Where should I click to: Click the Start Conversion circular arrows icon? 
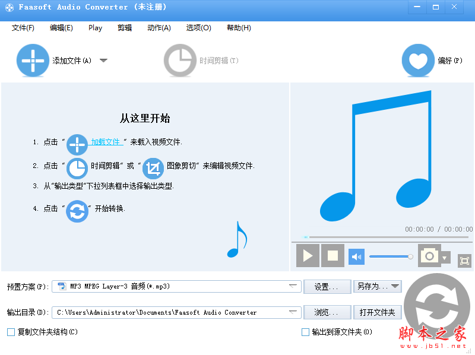click(77, 212)
